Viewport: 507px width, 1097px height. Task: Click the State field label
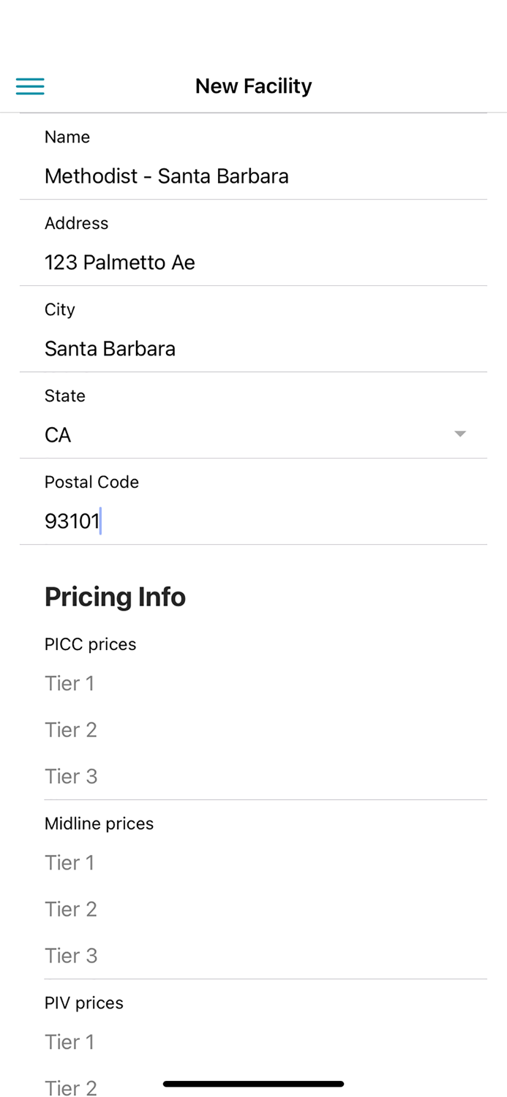65,396
